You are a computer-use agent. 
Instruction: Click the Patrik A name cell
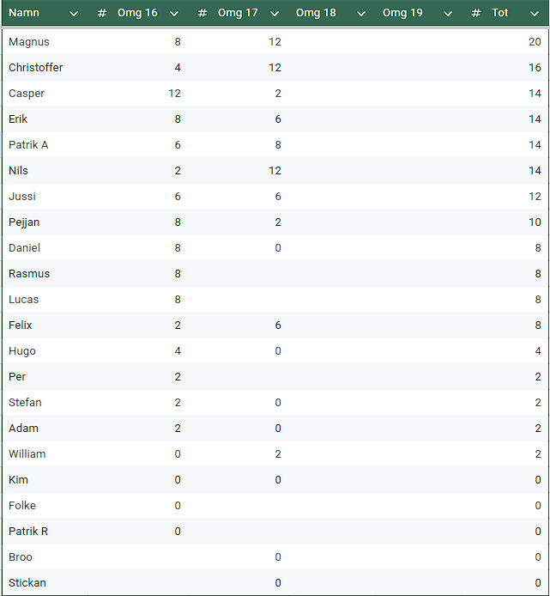coord(28,145)
